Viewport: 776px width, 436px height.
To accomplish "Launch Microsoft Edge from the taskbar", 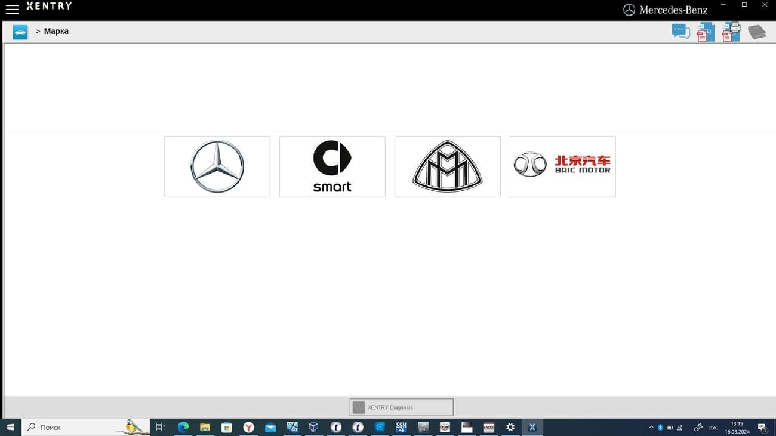I will (x=183, y=427).
